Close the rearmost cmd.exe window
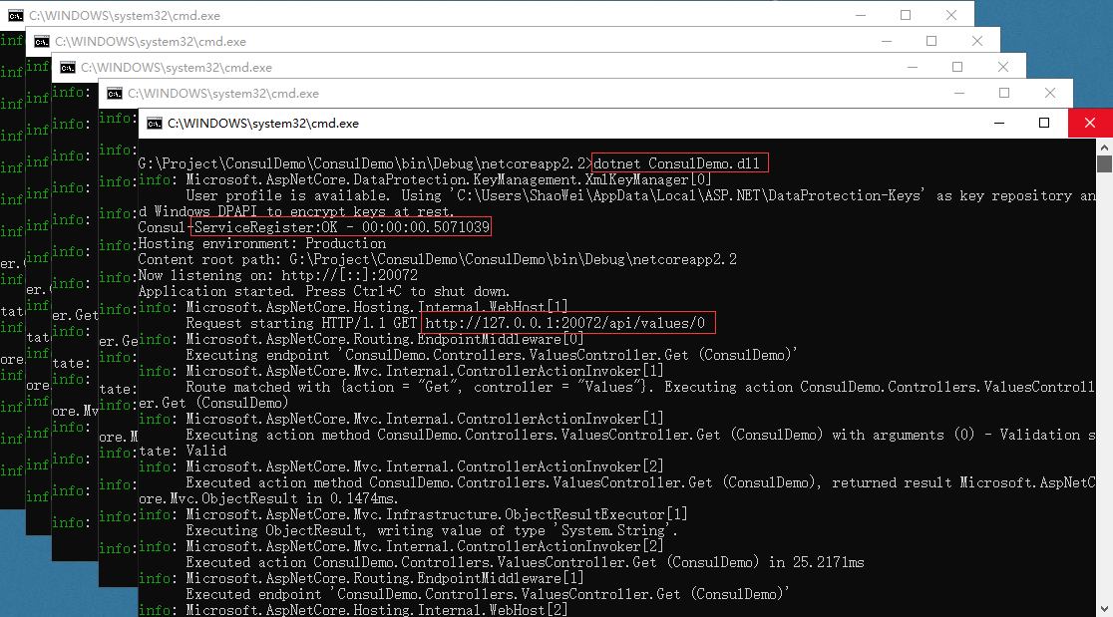The height and width of the screenshot is (617, 1113). click(x=954, y=15)
